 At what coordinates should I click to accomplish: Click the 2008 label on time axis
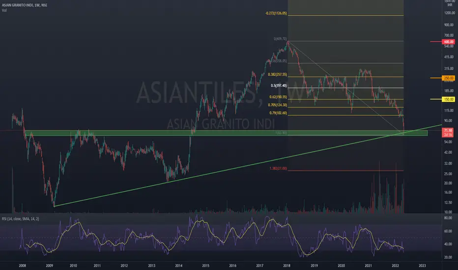(22, 266)
